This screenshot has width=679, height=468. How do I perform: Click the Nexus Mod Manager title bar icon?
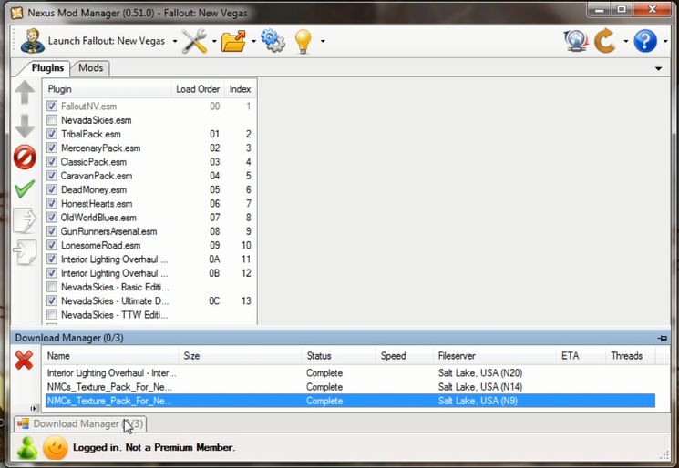[16, 13]
